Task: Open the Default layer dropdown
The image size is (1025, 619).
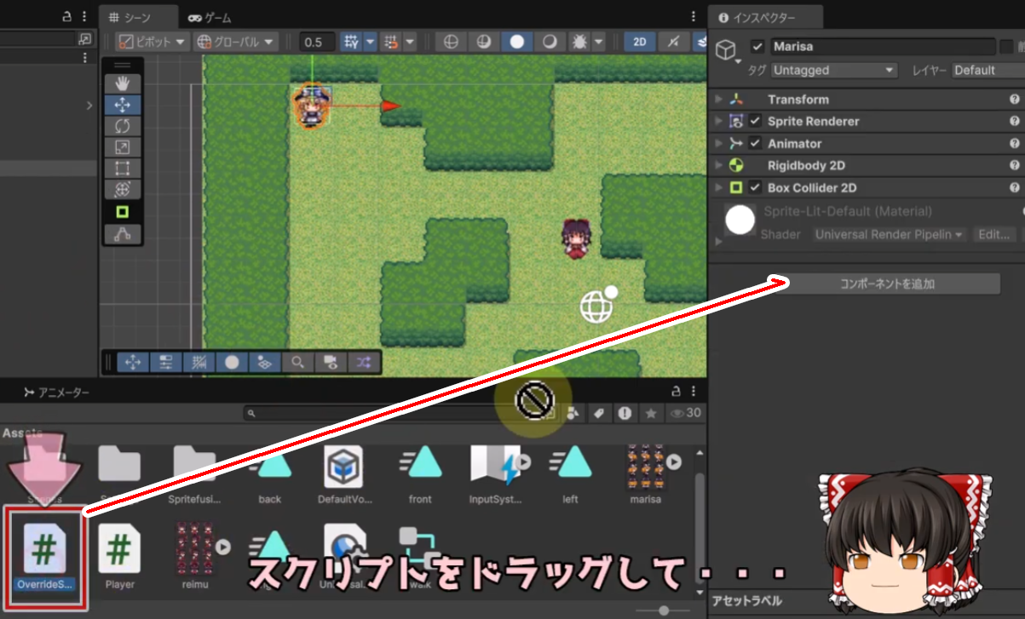Action: [x=988, y=70]
